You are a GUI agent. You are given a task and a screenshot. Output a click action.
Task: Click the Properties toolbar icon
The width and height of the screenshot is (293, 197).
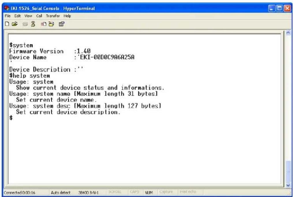[x=61, y=24]
